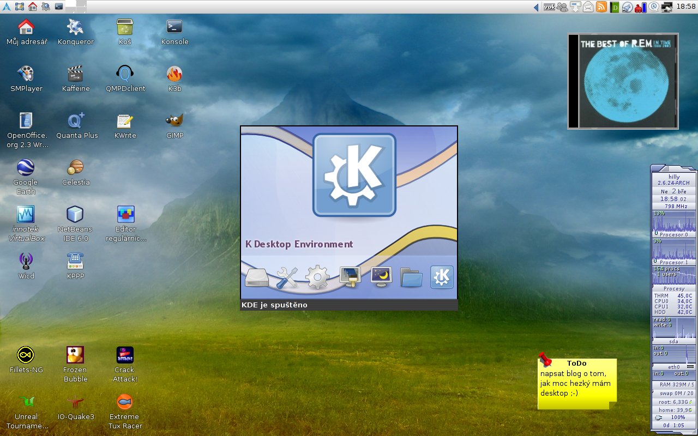Start Fillets-NG game
The image size is (698, 436).
pyautogui.click(x=26, y=360)
